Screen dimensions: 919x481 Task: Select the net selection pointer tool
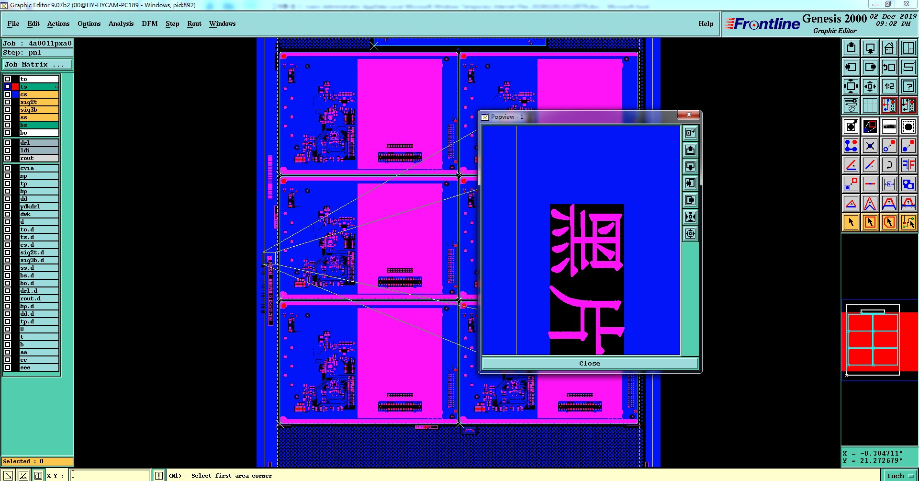pos(908,222)
